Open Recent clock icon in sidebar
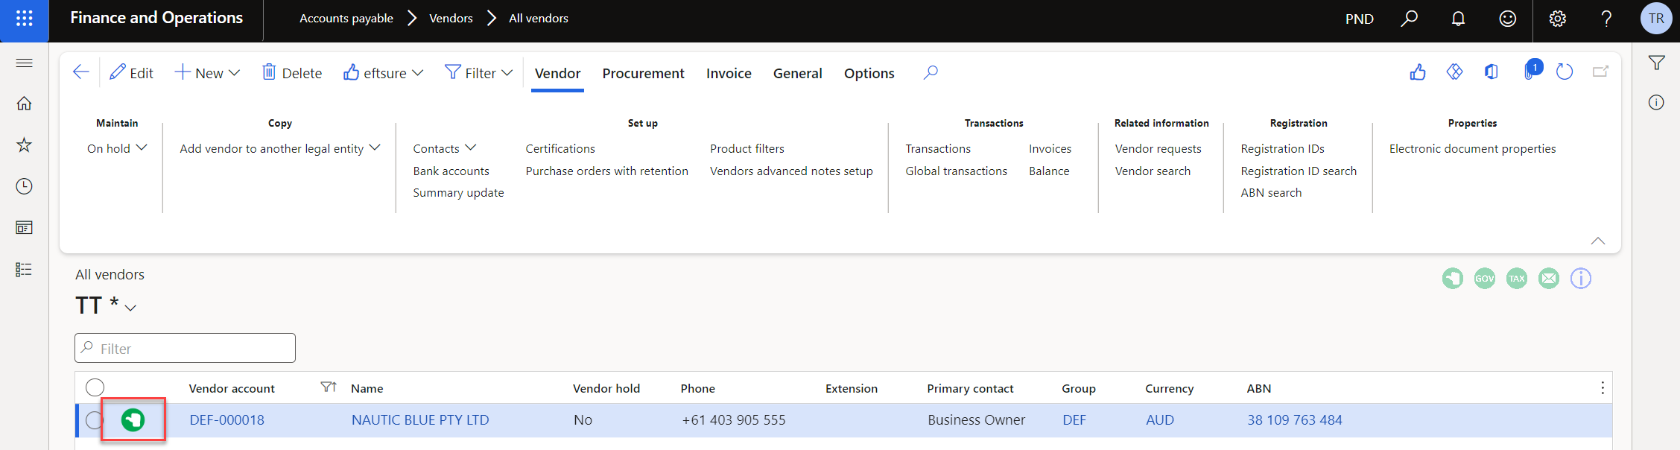 pyautogui.click(x=24, y=186)
